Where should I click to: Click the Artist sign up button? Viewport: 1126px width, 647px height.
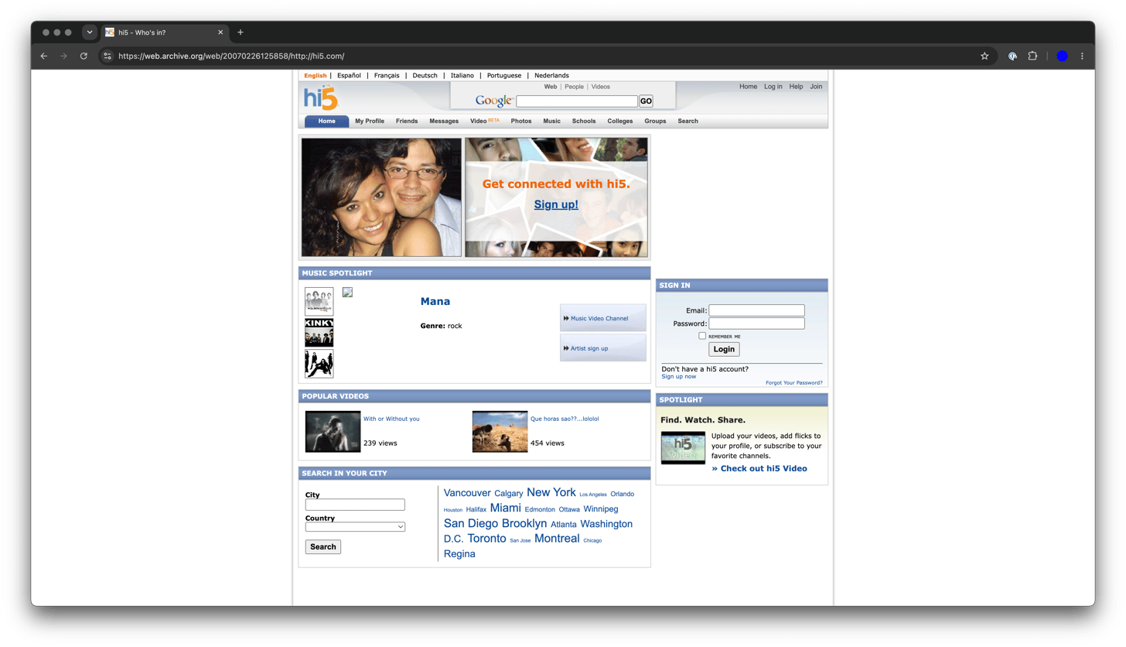click(603, 348)
